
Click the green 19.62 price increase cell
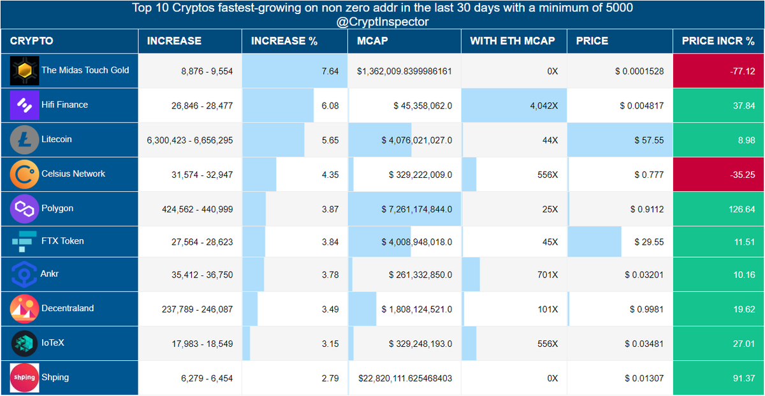coord(718,309)
